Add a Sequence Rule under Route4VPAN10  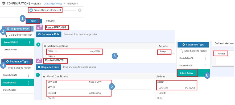click(49, 34)
